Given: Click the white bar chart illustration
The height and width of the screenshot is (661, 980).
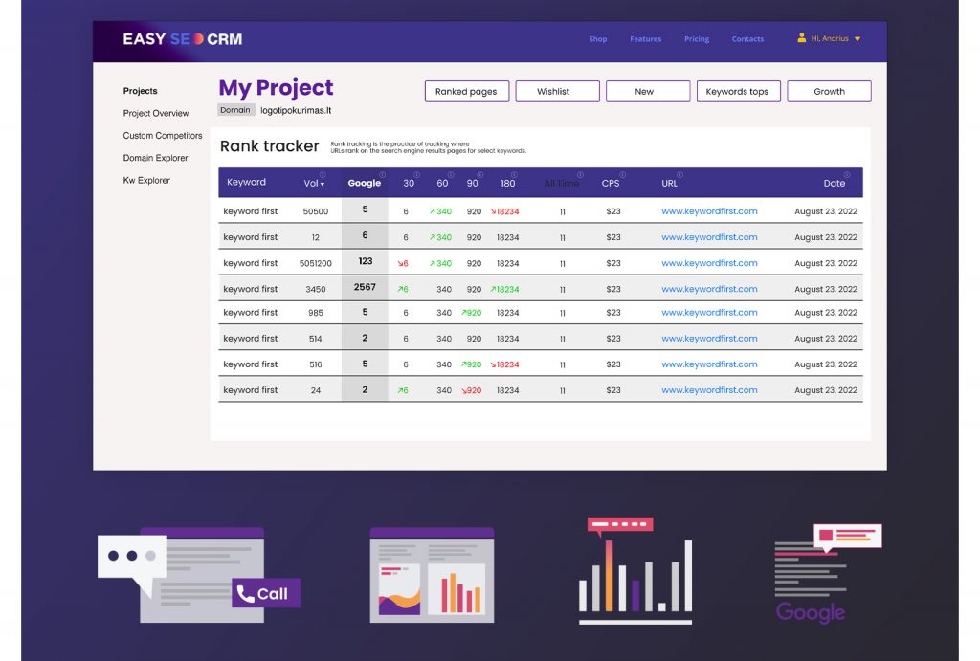Looking at the screenshot, I should tap(635, 570).
